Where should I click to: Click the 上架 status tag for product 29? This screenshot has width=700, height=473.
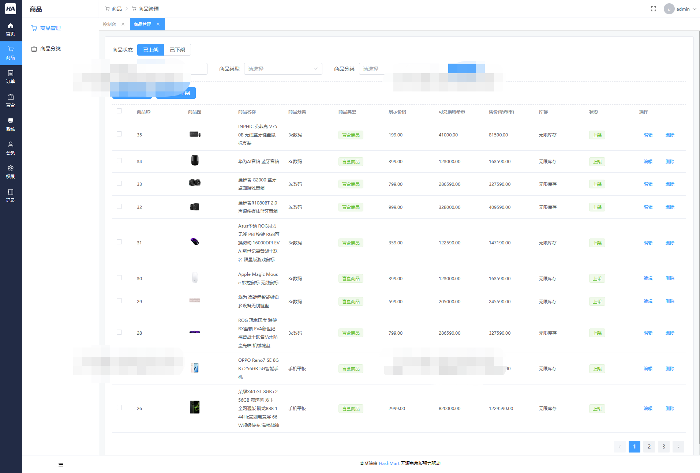click(597, 301)
